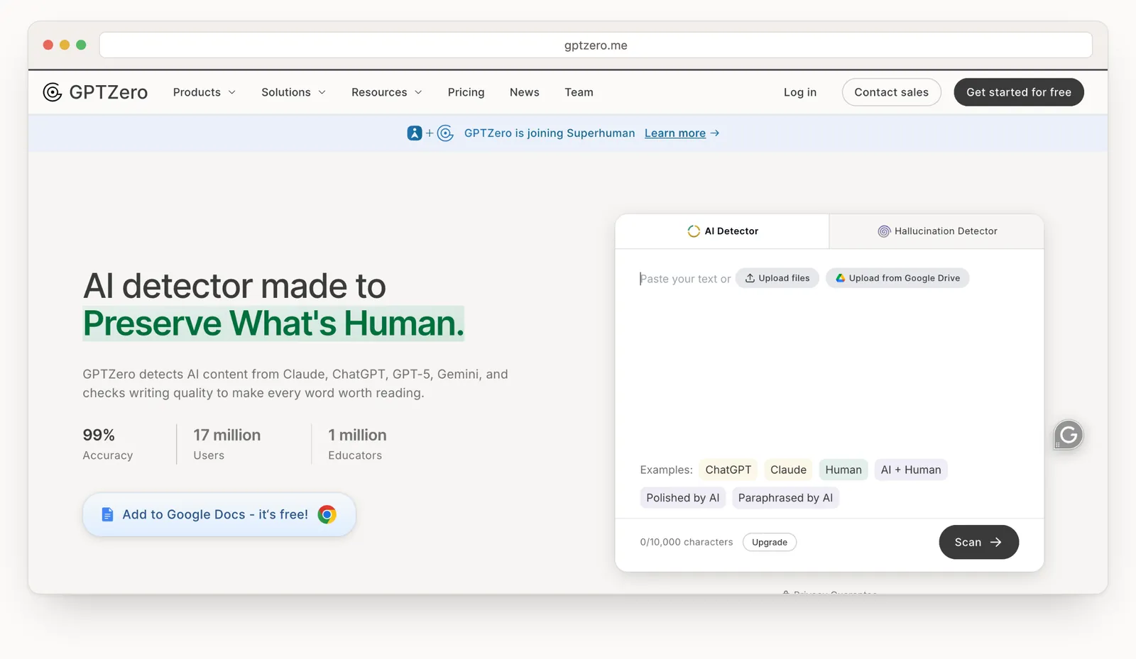Click the Chrome browser icon
The height and width of the screenshot is (659, 1136).
coord(327,514)
